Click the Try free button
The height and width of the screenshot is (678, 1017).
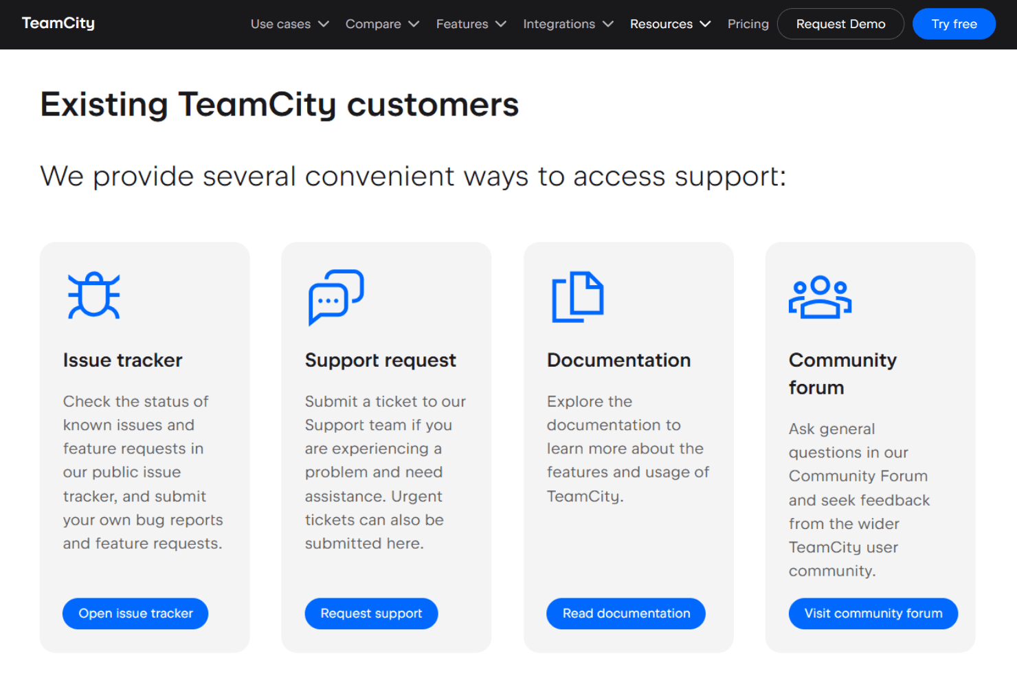click(x=954, y=24)
